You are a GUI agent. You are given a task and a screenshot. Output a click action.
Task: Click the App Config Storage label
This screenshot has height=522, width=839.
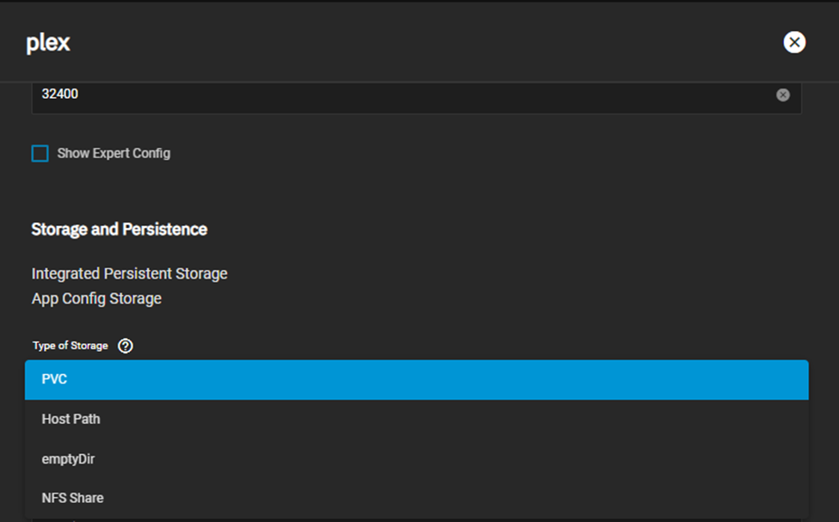(x=96, y=298)
